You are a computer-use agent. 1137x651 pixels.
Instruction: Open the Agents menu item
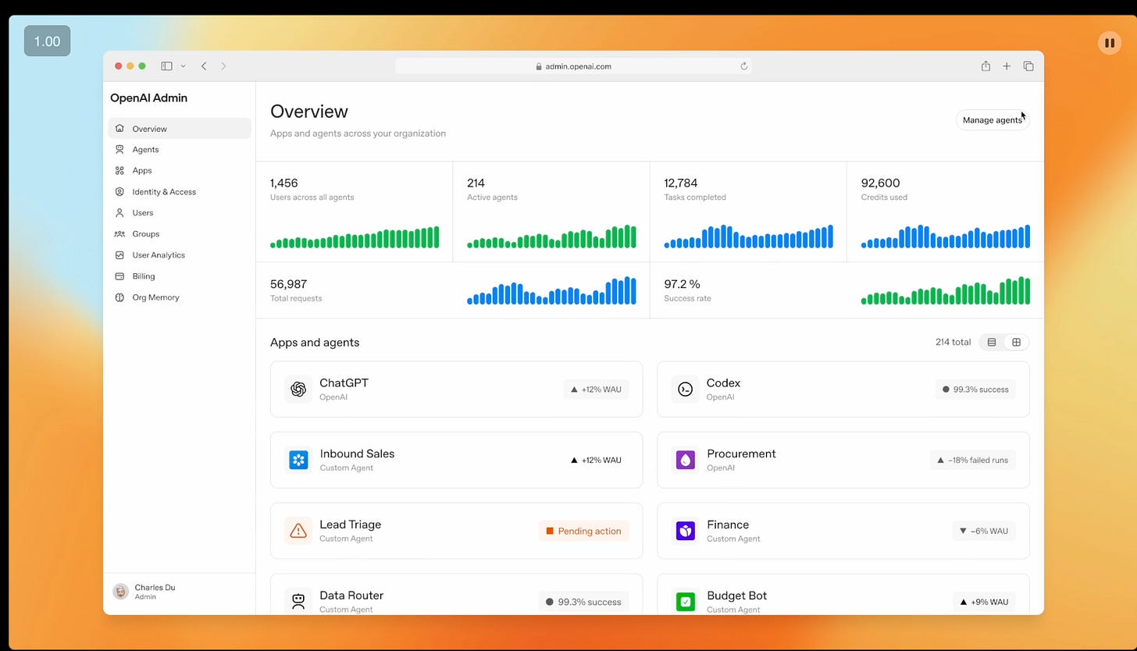click(180, 149)
